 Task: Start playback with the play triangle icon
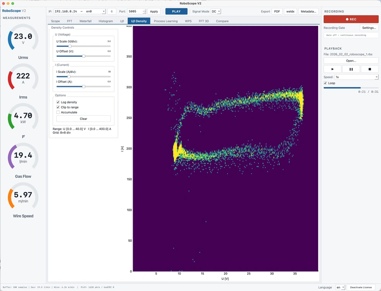pyautogui.click(x=332, y=69)
